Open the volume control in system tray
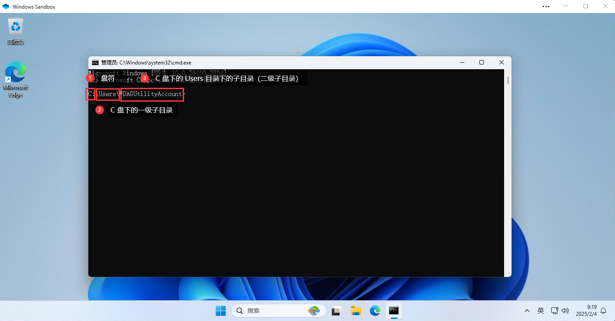This screenshot has width=615, height=321. click(x=565, y=311)
